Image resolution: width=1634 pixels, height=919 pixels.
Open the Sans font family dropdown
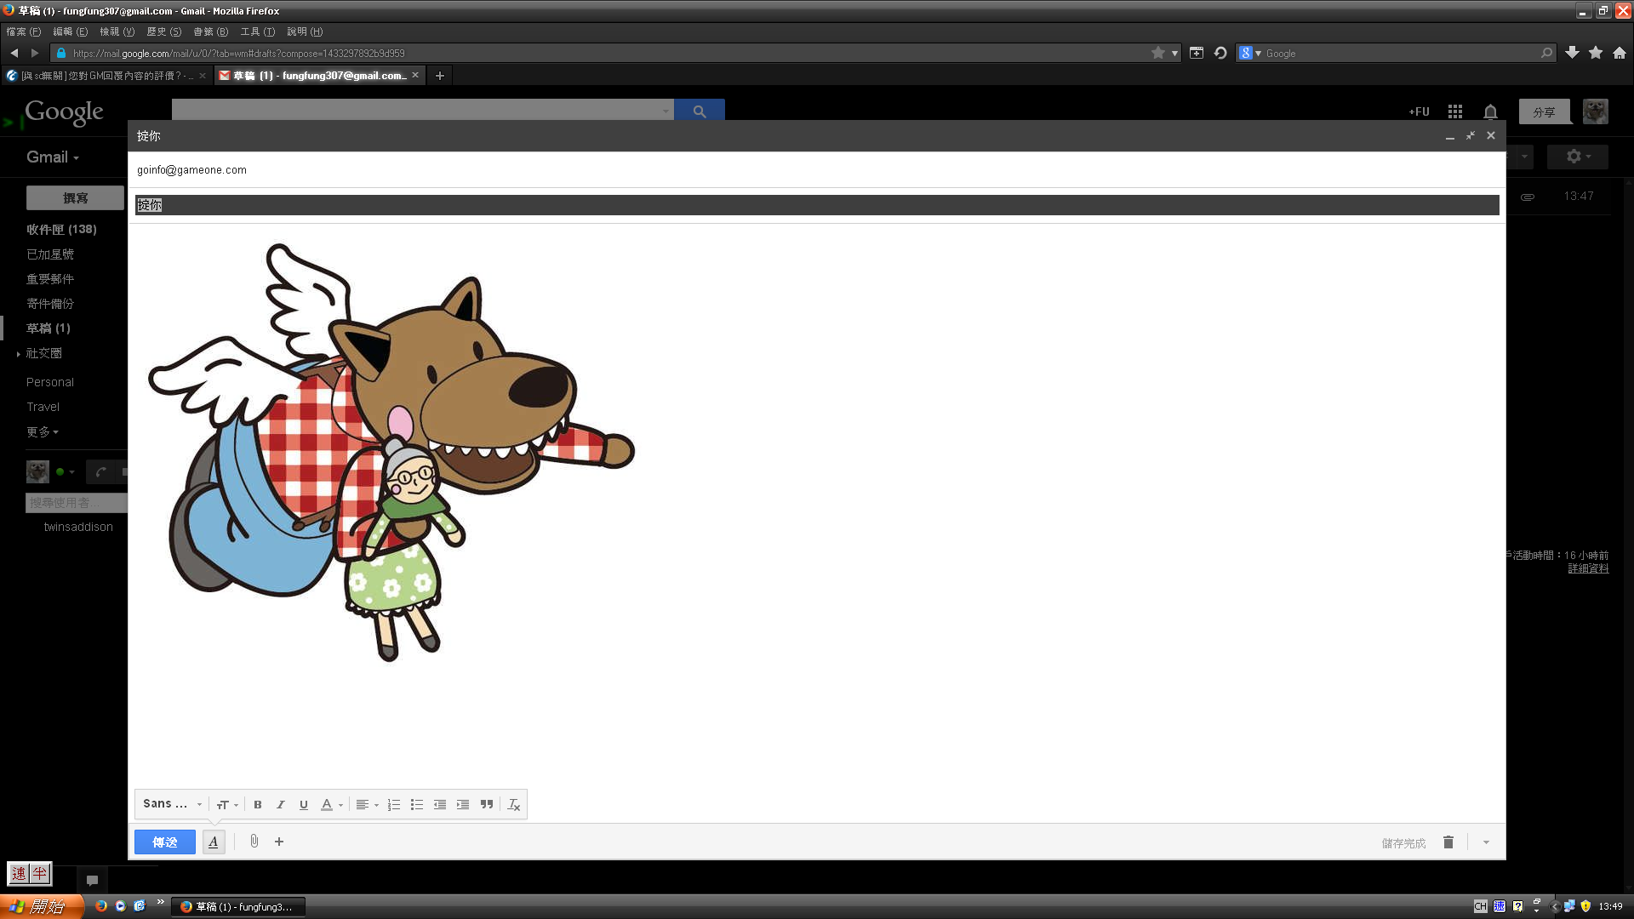pyautogui.click(x=172, y=804)
